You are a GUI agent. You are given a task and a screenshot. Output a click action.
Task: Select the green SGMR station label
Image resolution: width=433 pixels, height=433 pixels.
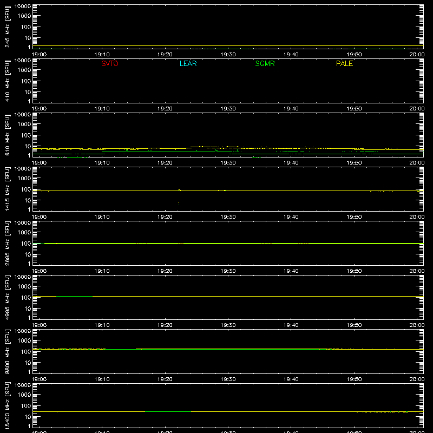[x=265, y=63]
